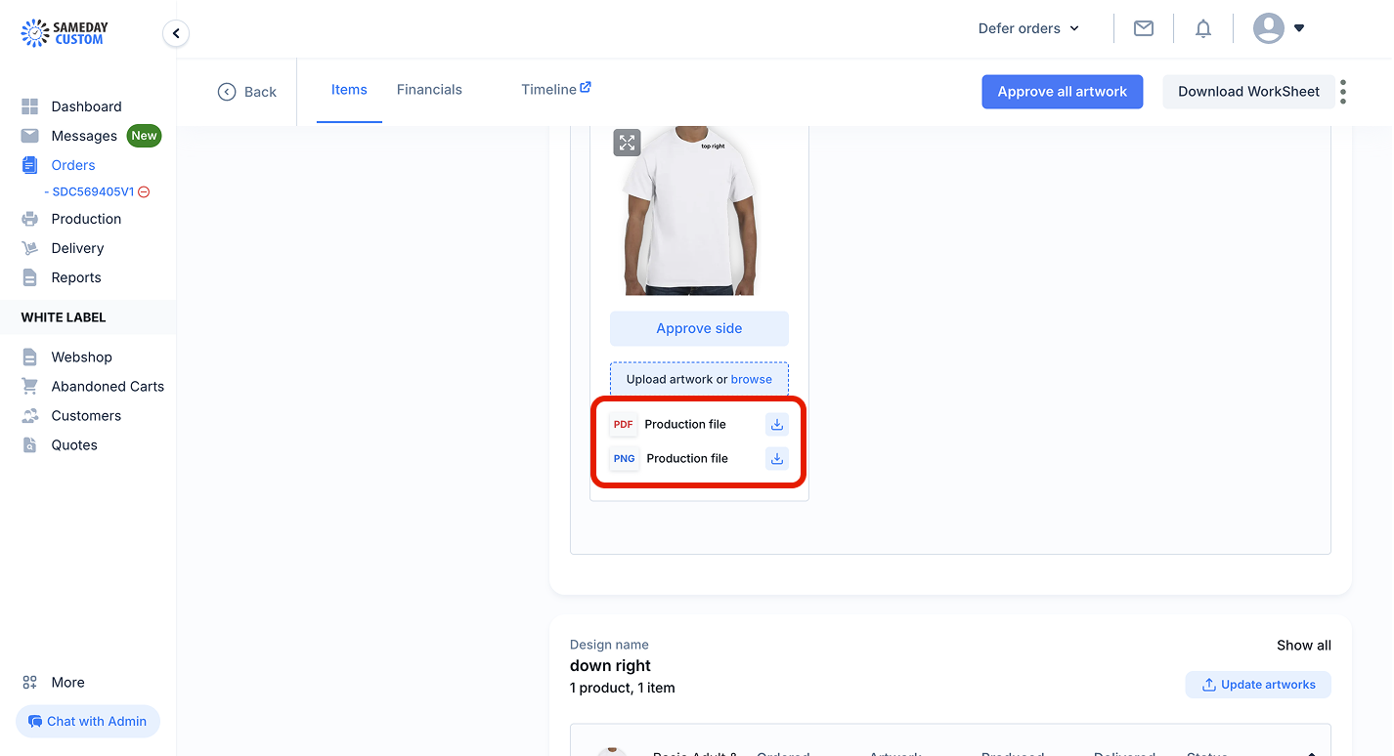Click the Update artworks button
This screenshot has height=756, width=1394.
1258,685
